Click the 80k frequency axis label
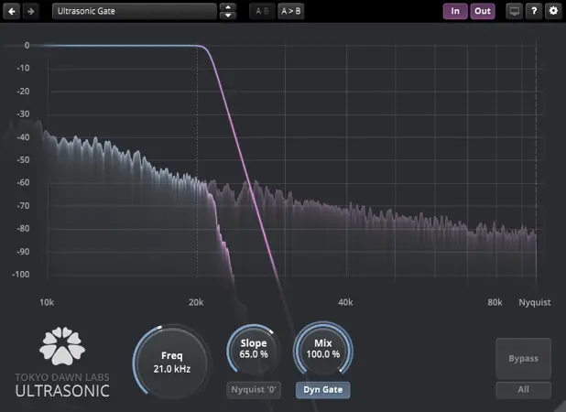 495,302
